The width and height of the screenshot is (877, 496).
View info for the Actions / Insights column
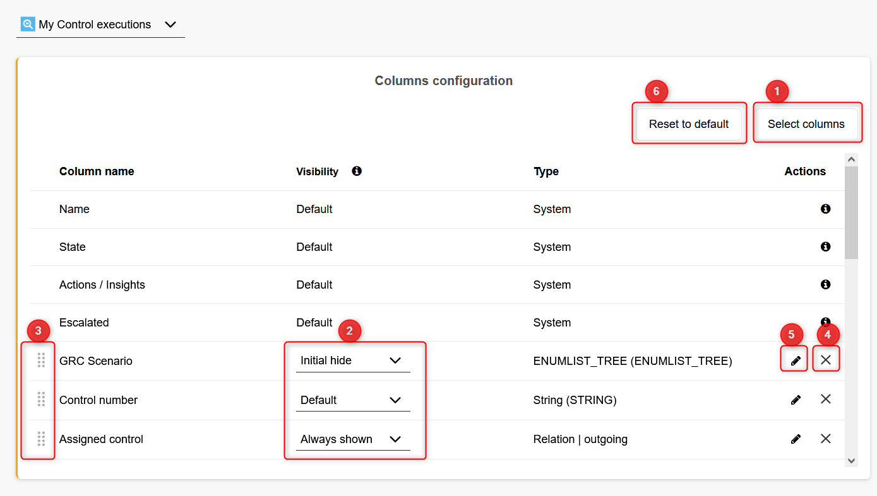[825, 284]
